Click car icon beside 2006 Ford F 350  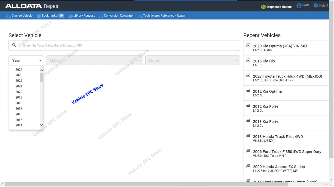pos(248,151)
